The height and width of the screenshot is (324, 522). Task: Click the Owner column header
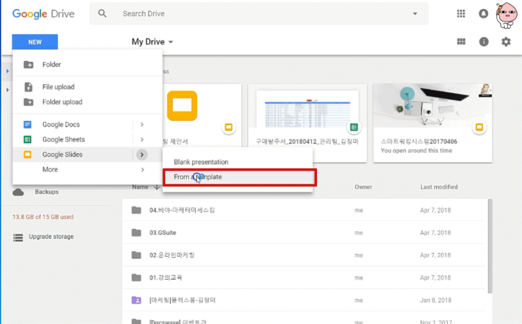[363, 187]
